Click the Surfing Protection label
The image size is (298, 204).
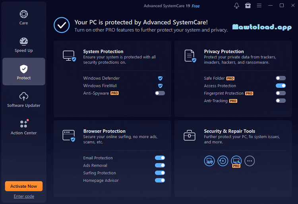[99, 173]
